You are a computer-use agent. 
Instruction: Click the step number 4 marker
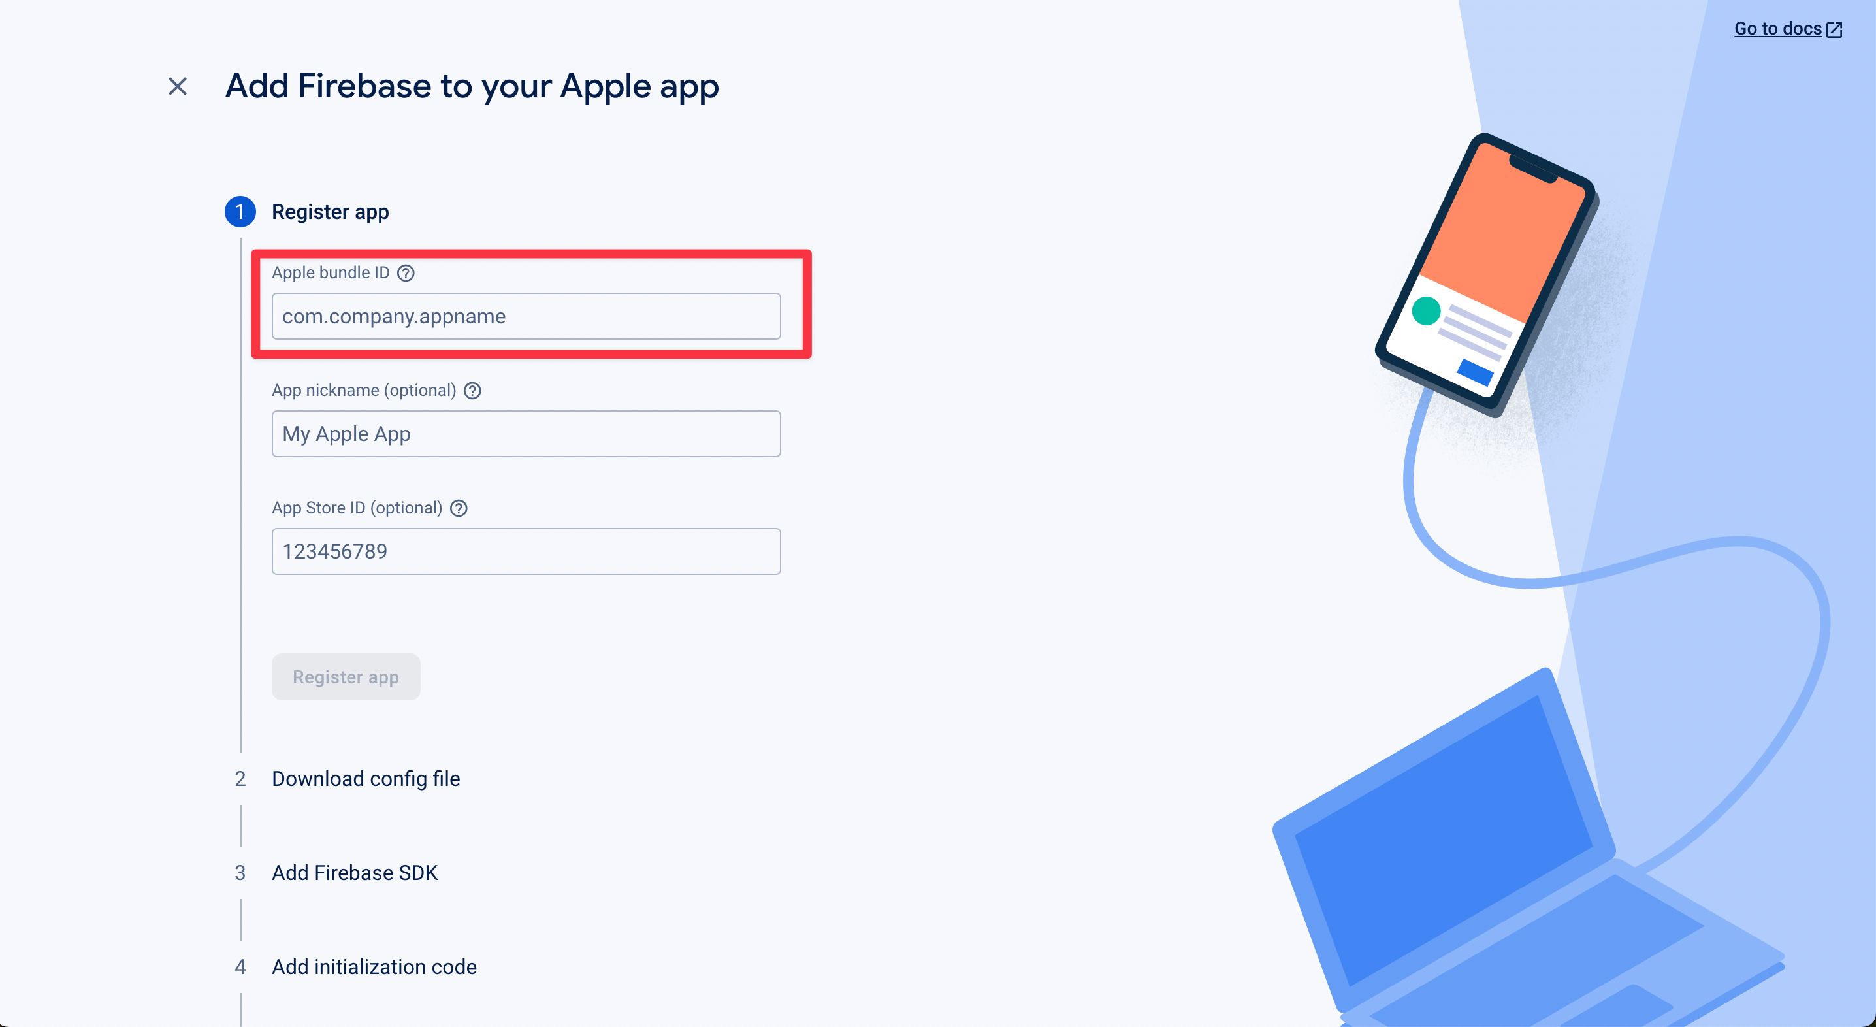point(240,966)
